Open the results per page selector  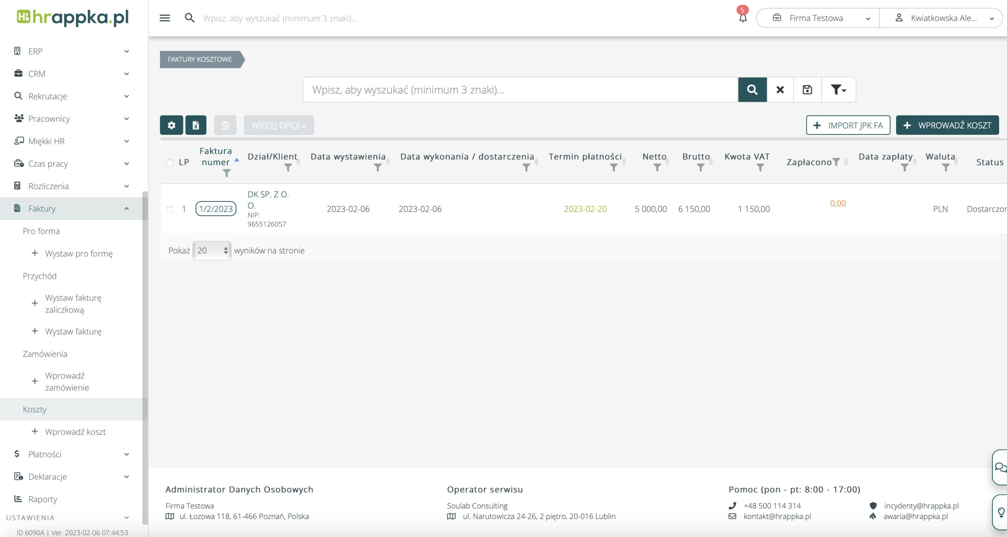click(212, 250)
